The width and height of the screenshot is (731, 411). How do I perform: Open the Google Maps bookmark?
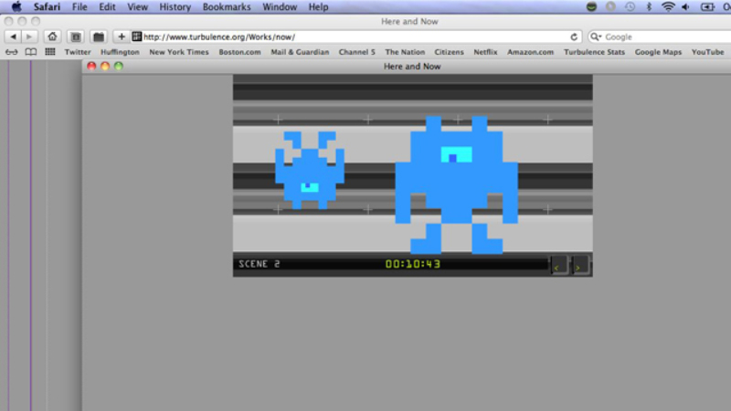658,52
